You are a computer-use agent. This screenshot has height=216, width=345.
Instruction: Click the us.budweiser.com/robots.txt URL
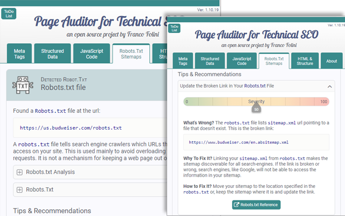click(71, 128)
